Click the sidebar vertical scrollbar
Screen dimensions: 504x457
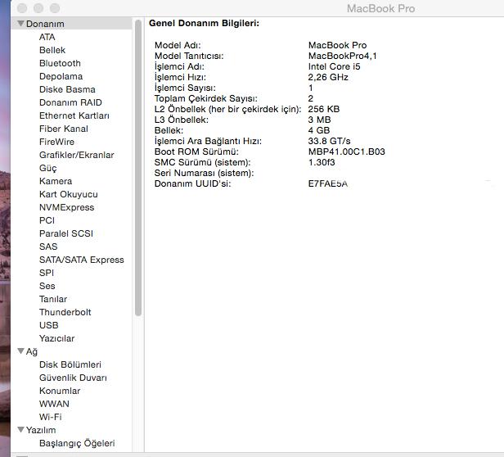coord(138,164)
